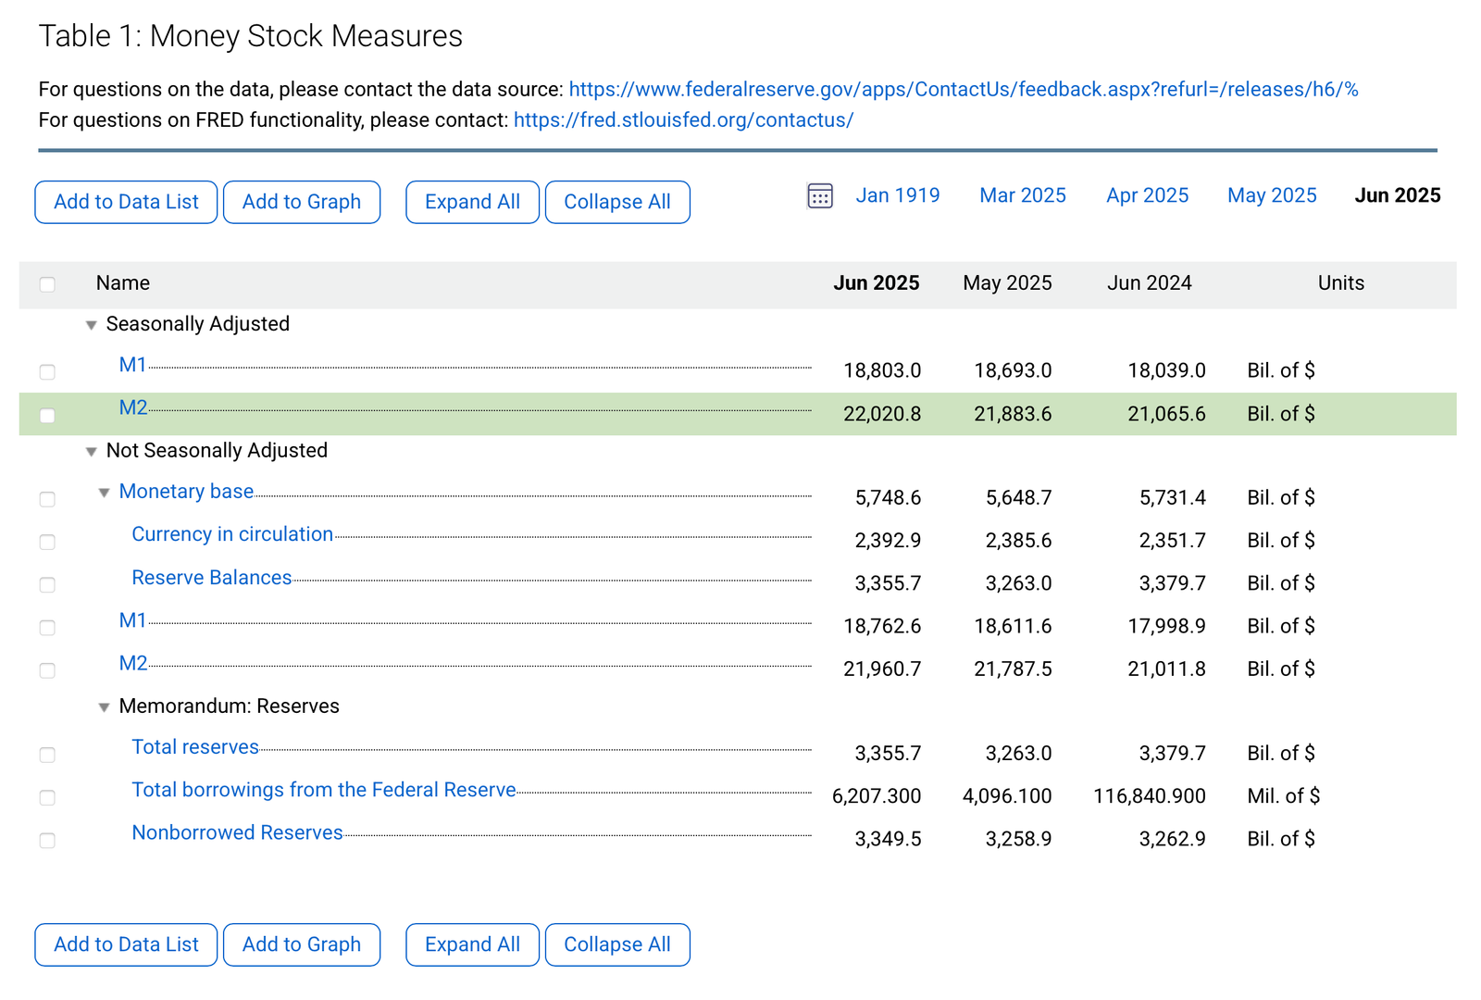
Task: Collapse the Monetary base group
Action: (x=105, y=493)
